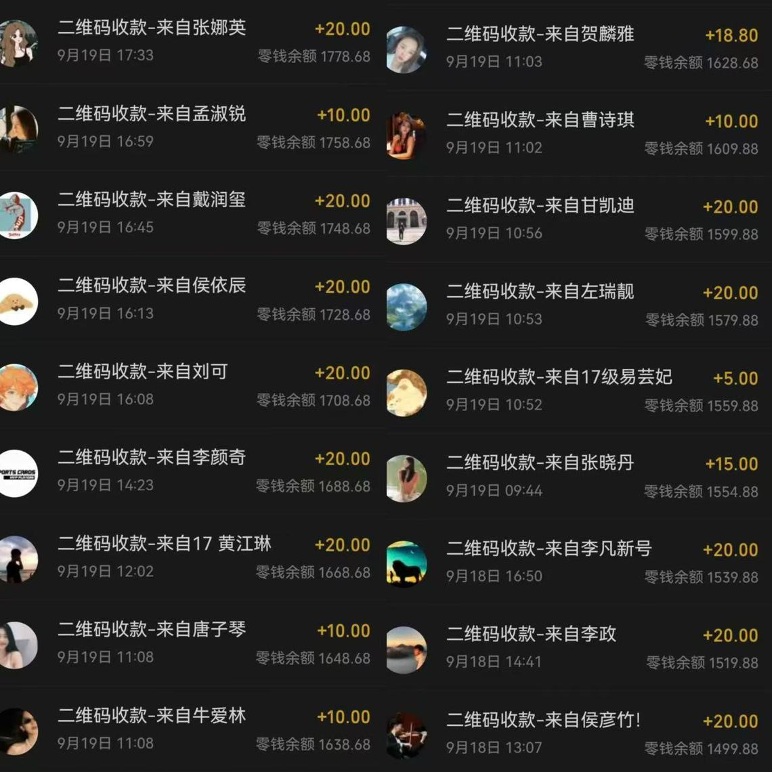772x772 pixels.
Task: View the 唐子琴 +10.00 transaction
Action: pyautogui.click(x=192, y=643)
